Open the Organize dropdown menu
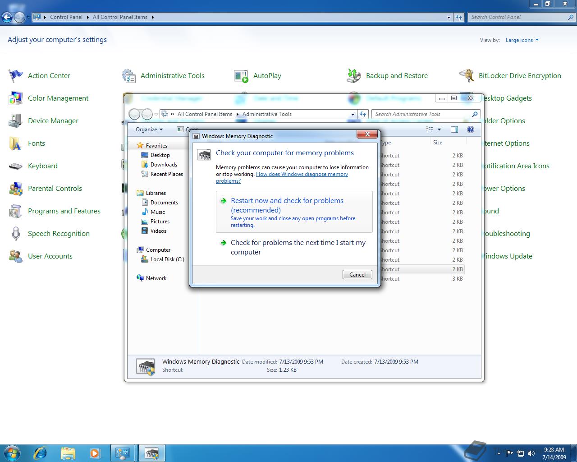The width and height of the screenshot is (577, 462). (x=149, y=129)
